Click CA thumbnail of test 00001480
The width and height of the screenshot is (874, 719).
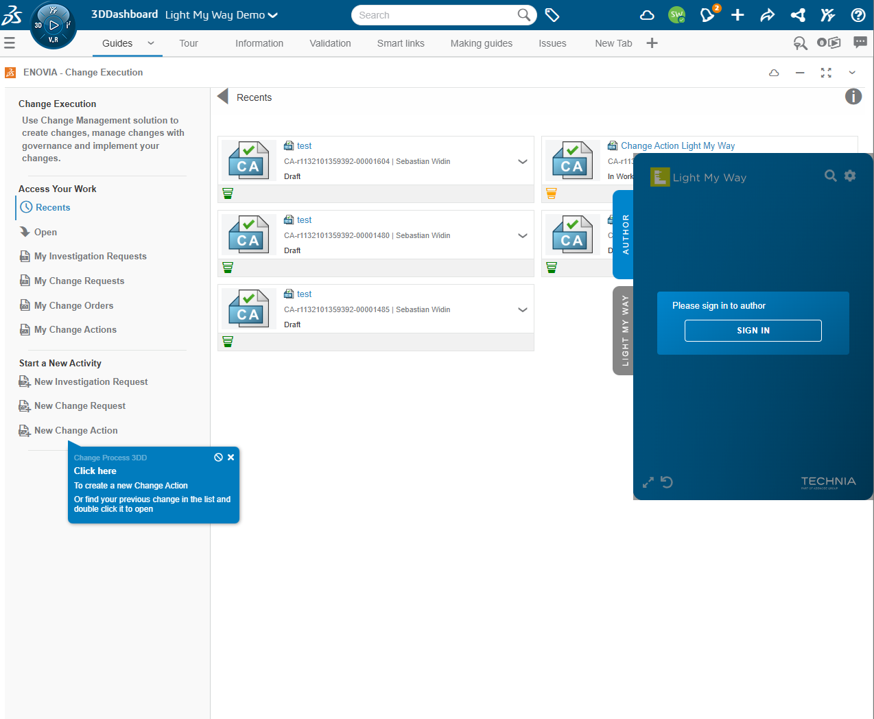(x=248, y=235)
